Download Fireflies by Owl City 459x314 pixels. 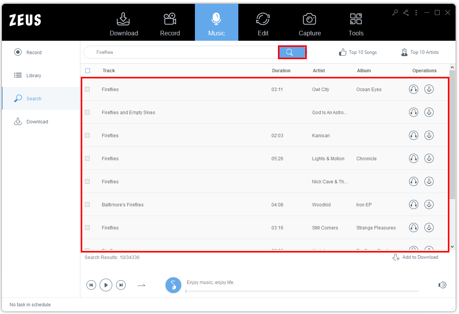click(429, 89)
